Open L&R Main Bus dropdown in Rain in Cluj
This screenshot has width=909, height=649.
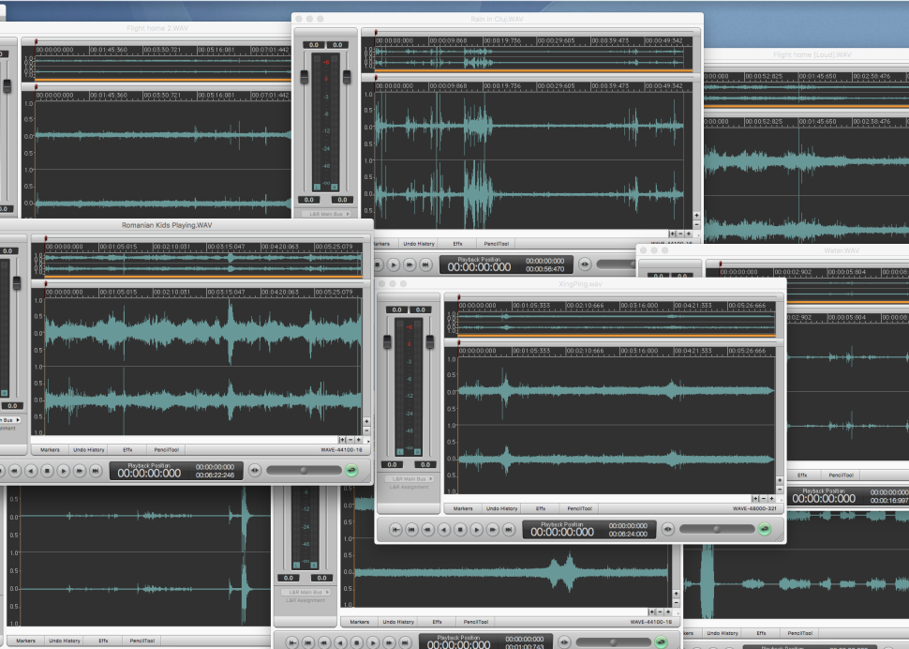328,214
